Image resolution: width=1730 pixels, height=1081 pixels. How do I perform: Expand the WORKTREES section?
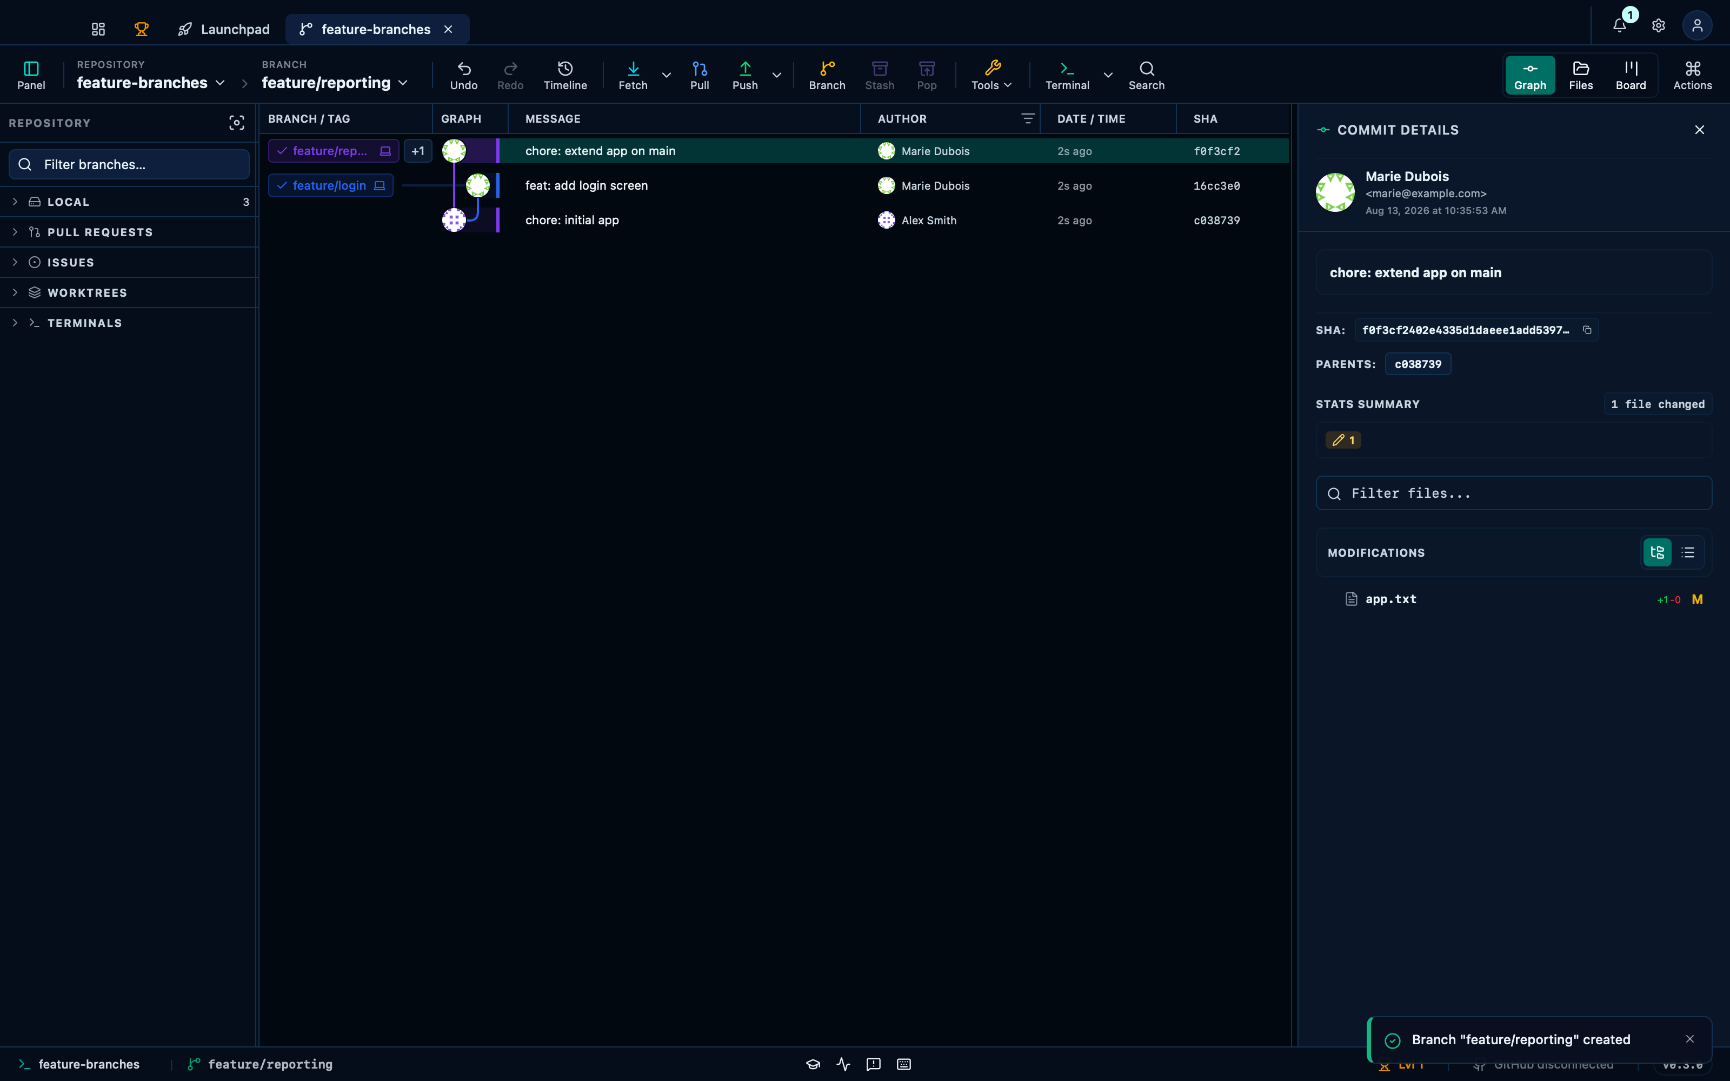click(129, 292)
